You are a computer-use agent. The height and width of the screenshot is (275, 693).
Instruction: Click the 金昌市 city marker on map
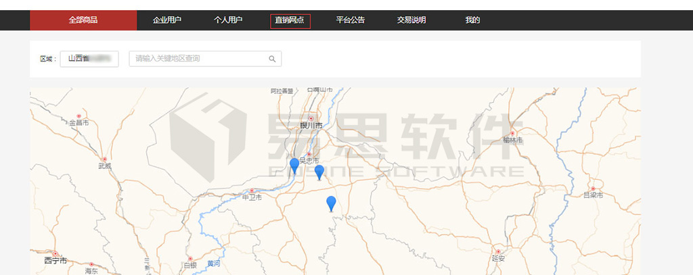pos(79,116)
